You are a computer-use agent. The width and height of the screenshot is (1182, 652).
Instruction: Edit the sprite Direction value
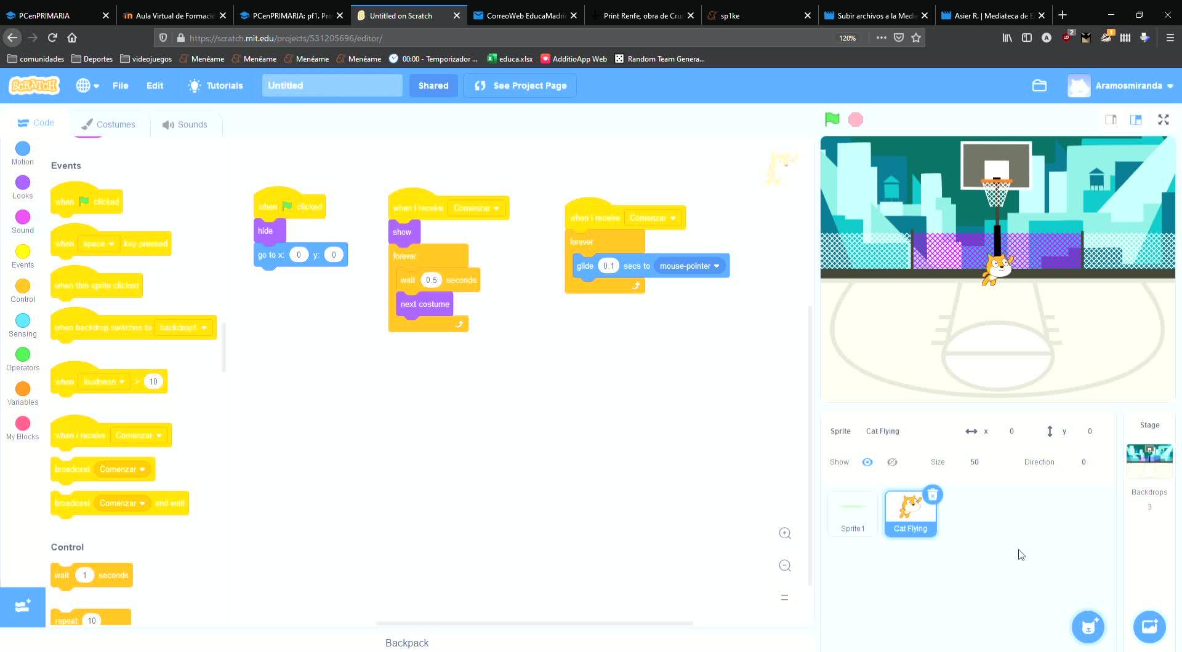point(1083,462)
